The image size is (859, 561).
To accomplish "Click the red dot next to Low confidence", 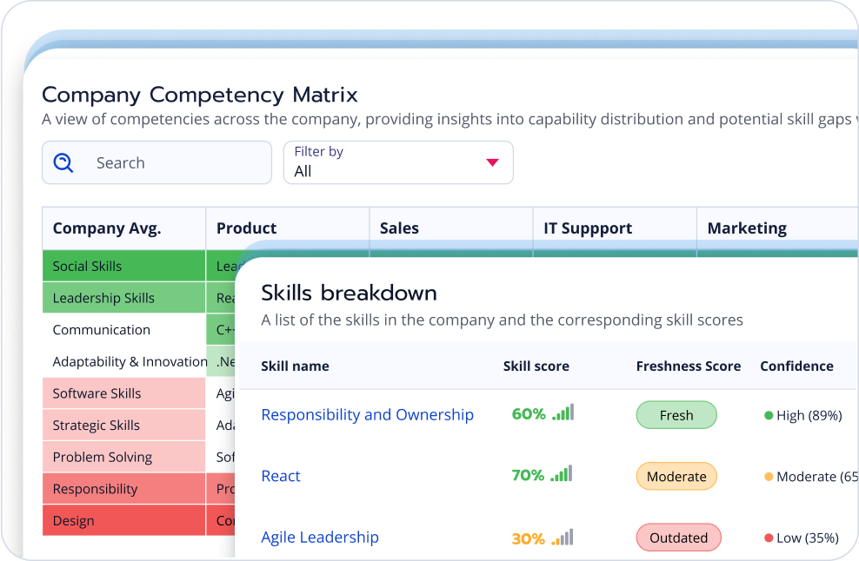I will (768, 538).
